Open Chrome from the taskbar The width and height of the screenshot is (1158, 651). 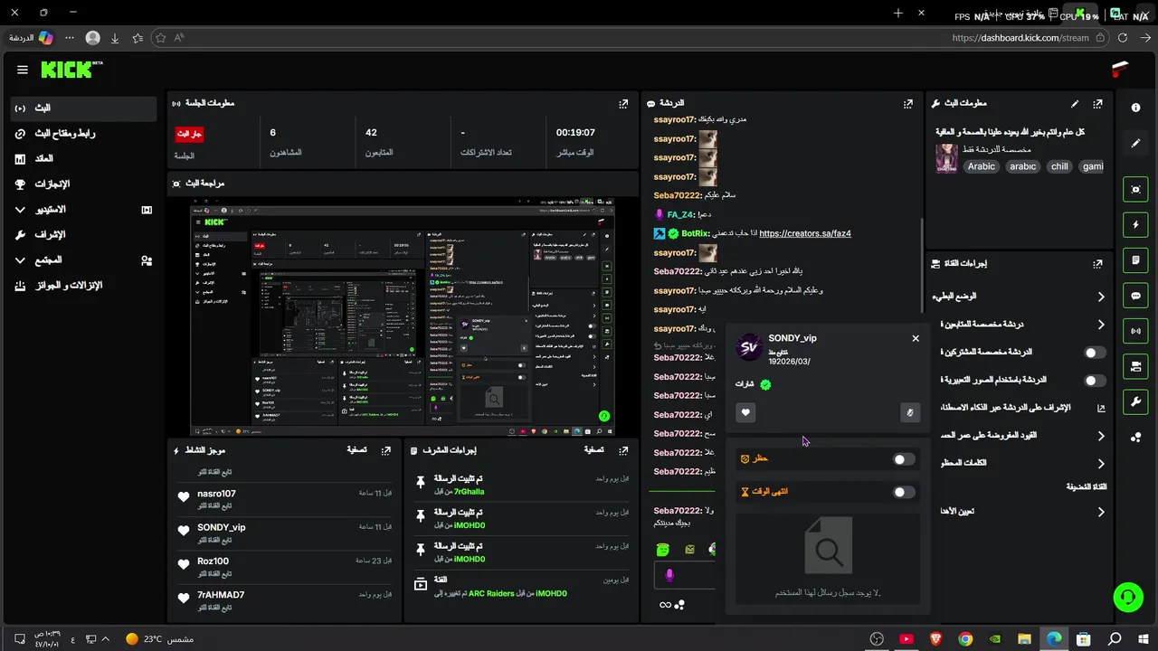965,639
